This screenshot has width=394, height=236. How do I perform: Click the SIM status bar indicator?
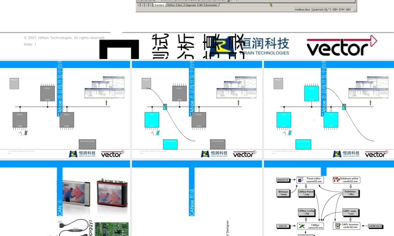click(x=335, y=9)
